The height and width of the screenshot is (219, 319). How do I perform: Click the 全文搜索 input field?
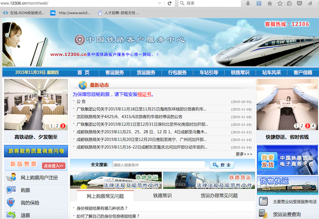tap(159, 165)
